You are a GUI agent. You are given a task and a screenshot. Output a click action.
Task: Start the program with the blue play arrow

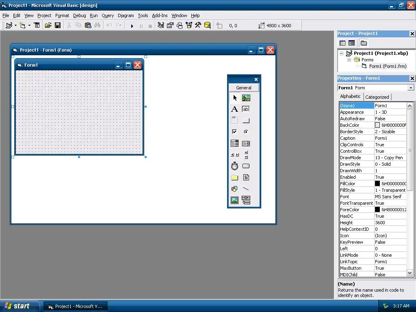point(132,26)
